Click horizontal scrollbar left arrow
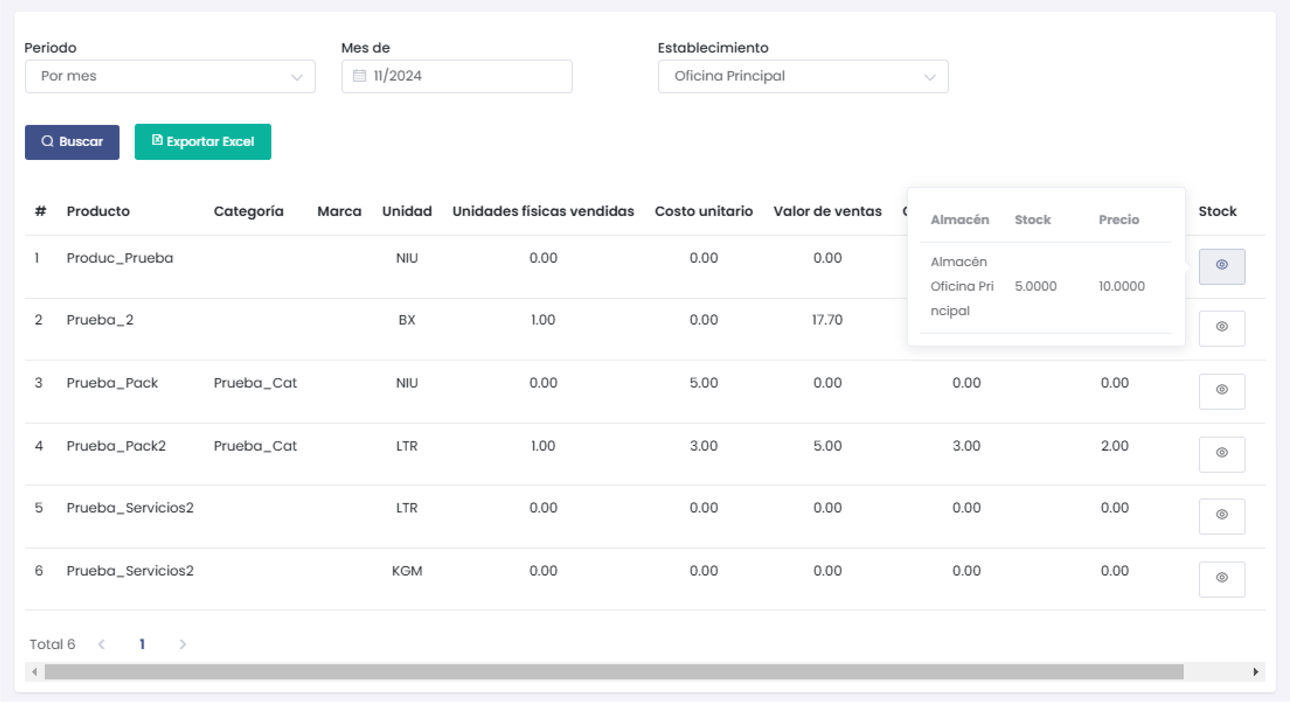Screen dimensions: 1290x702 pyautogui.click(x=34, y=672)
